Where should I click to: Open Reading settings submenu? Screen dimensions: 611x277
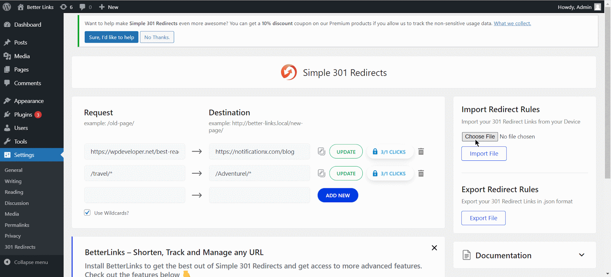point(14,192)
